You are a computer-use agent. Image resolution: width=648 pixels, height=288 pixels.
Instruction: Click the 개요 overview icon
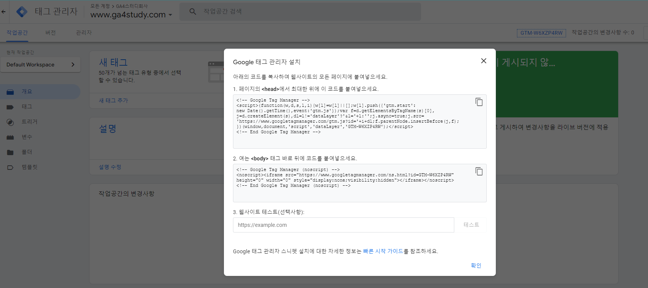pyautogui.click(x=10, y=92)
